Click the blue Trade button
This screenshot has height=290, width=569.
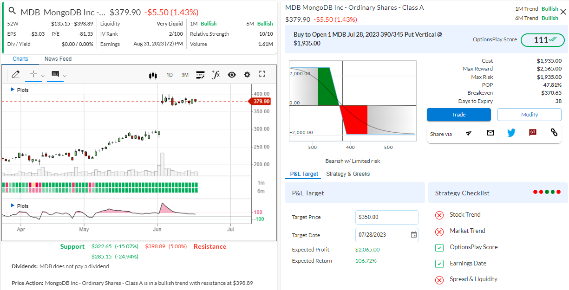459,115
